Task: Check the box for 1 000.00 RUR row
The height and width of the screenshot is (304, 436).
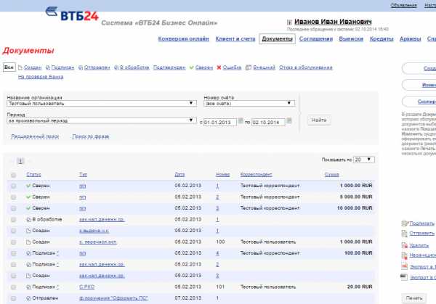Action: tap(13, 186)
